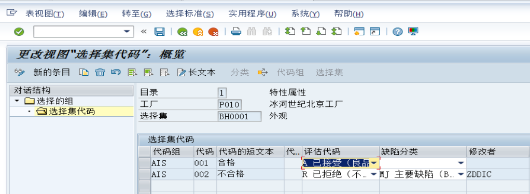Click the yellow Exit icon
The height and width of the screenshot is (194, 530).
[198, 32]
